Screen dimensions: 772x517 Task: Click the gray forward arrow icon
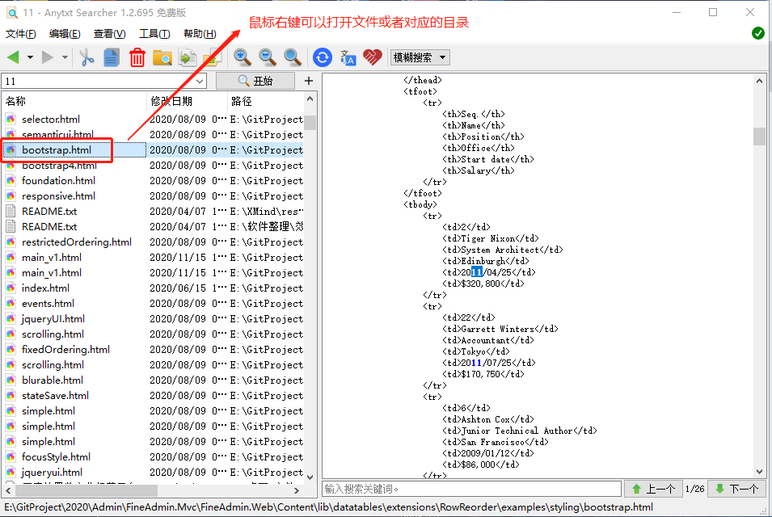pyautogui.click(x=48, y=57)
